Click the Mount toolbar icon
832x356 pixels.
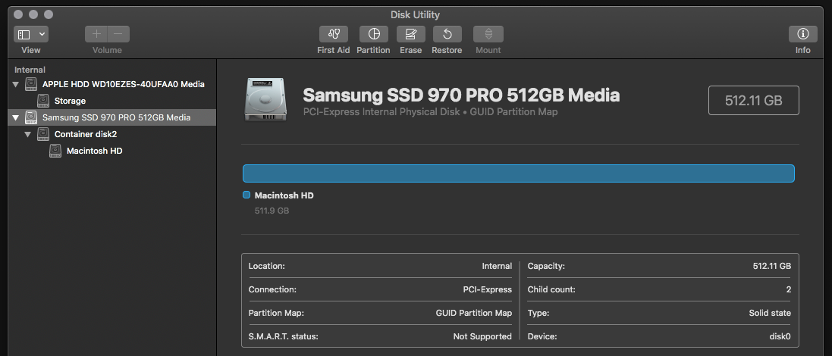(x=488, y=34)
